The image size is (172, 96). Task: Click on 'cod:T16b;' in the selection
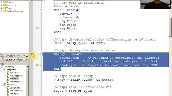(x=67, y=61)
